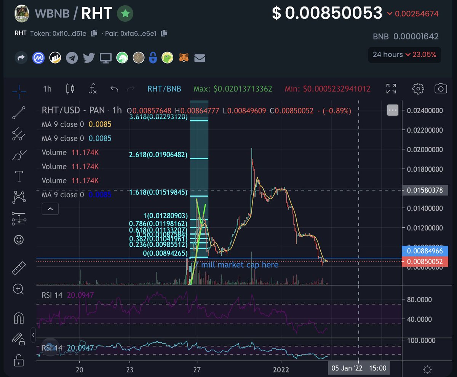Open the website monitor icon
Image resolution: width=457 pixels, height=377 pixels.
click(105, 58)
